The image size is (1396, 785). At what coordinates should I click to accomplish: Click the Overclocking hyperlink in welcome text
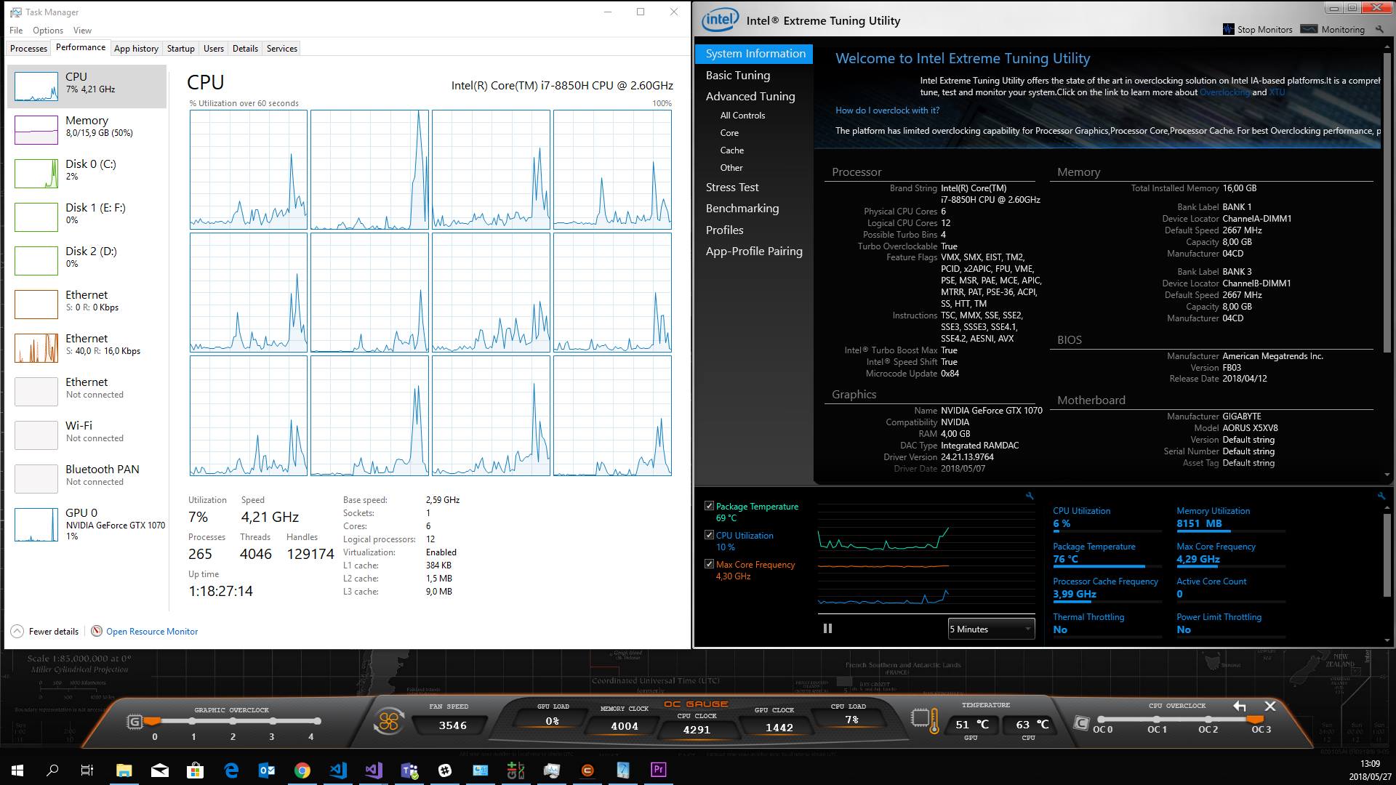[x=1224, y=92]
